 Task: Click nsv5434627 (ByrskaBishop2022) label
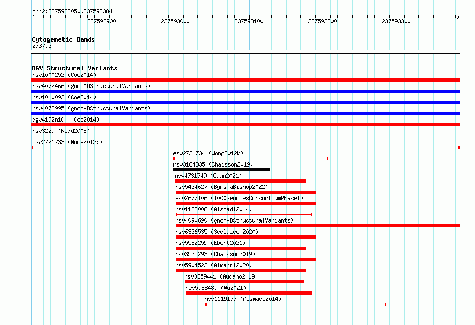[x=221, y=187]
